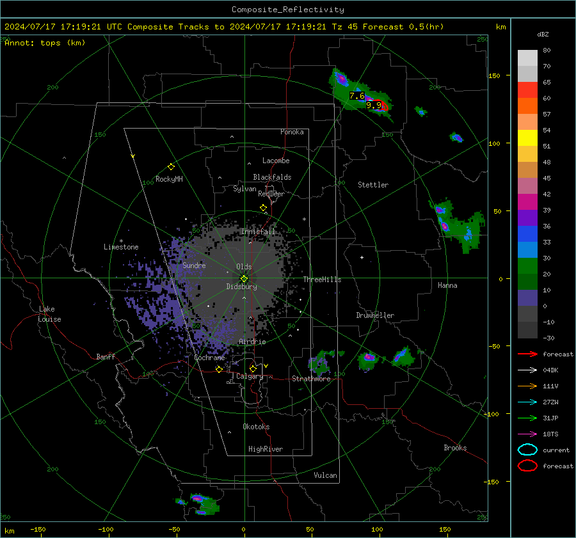Click the Sundre city label

click(x=194, y=265)
